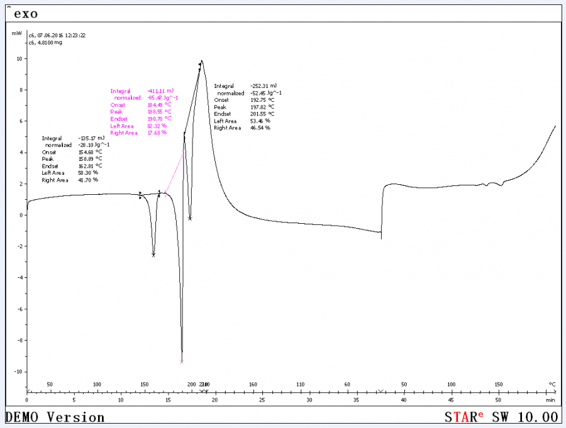Click the sample header text c6, 4.8100 mg
Screen dimensions: 566x428
click(45, 43)
